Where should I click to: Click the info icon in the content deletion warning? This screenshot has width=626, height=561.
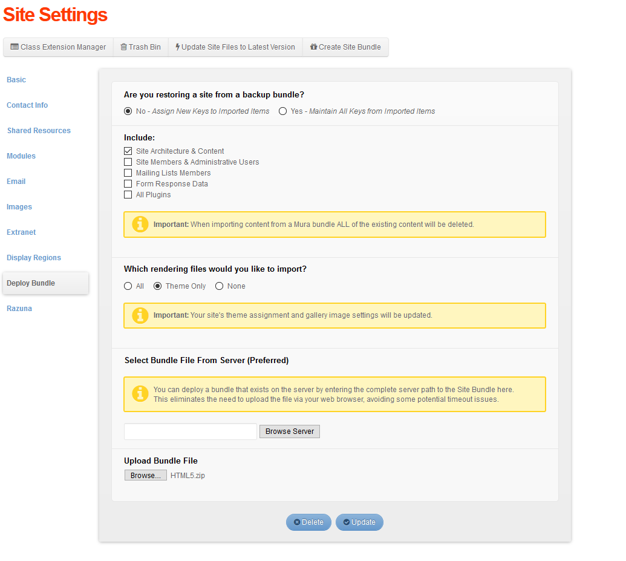click(x=140, y=224)
